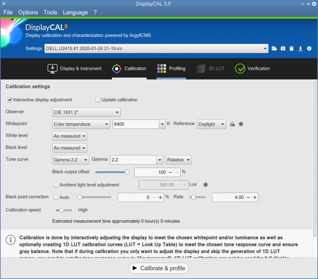Click the info icon beside calibration description

[10, 240]
